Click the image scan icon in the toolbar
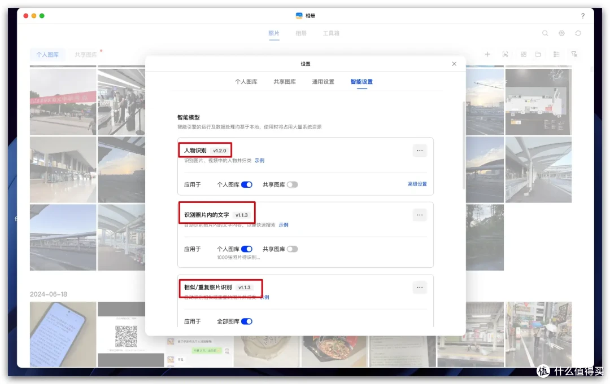The image size is (610, 384). (505, 54)
